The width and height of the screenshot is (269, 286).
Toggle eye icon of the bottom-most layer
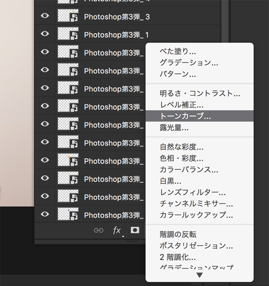click(45, 214)
